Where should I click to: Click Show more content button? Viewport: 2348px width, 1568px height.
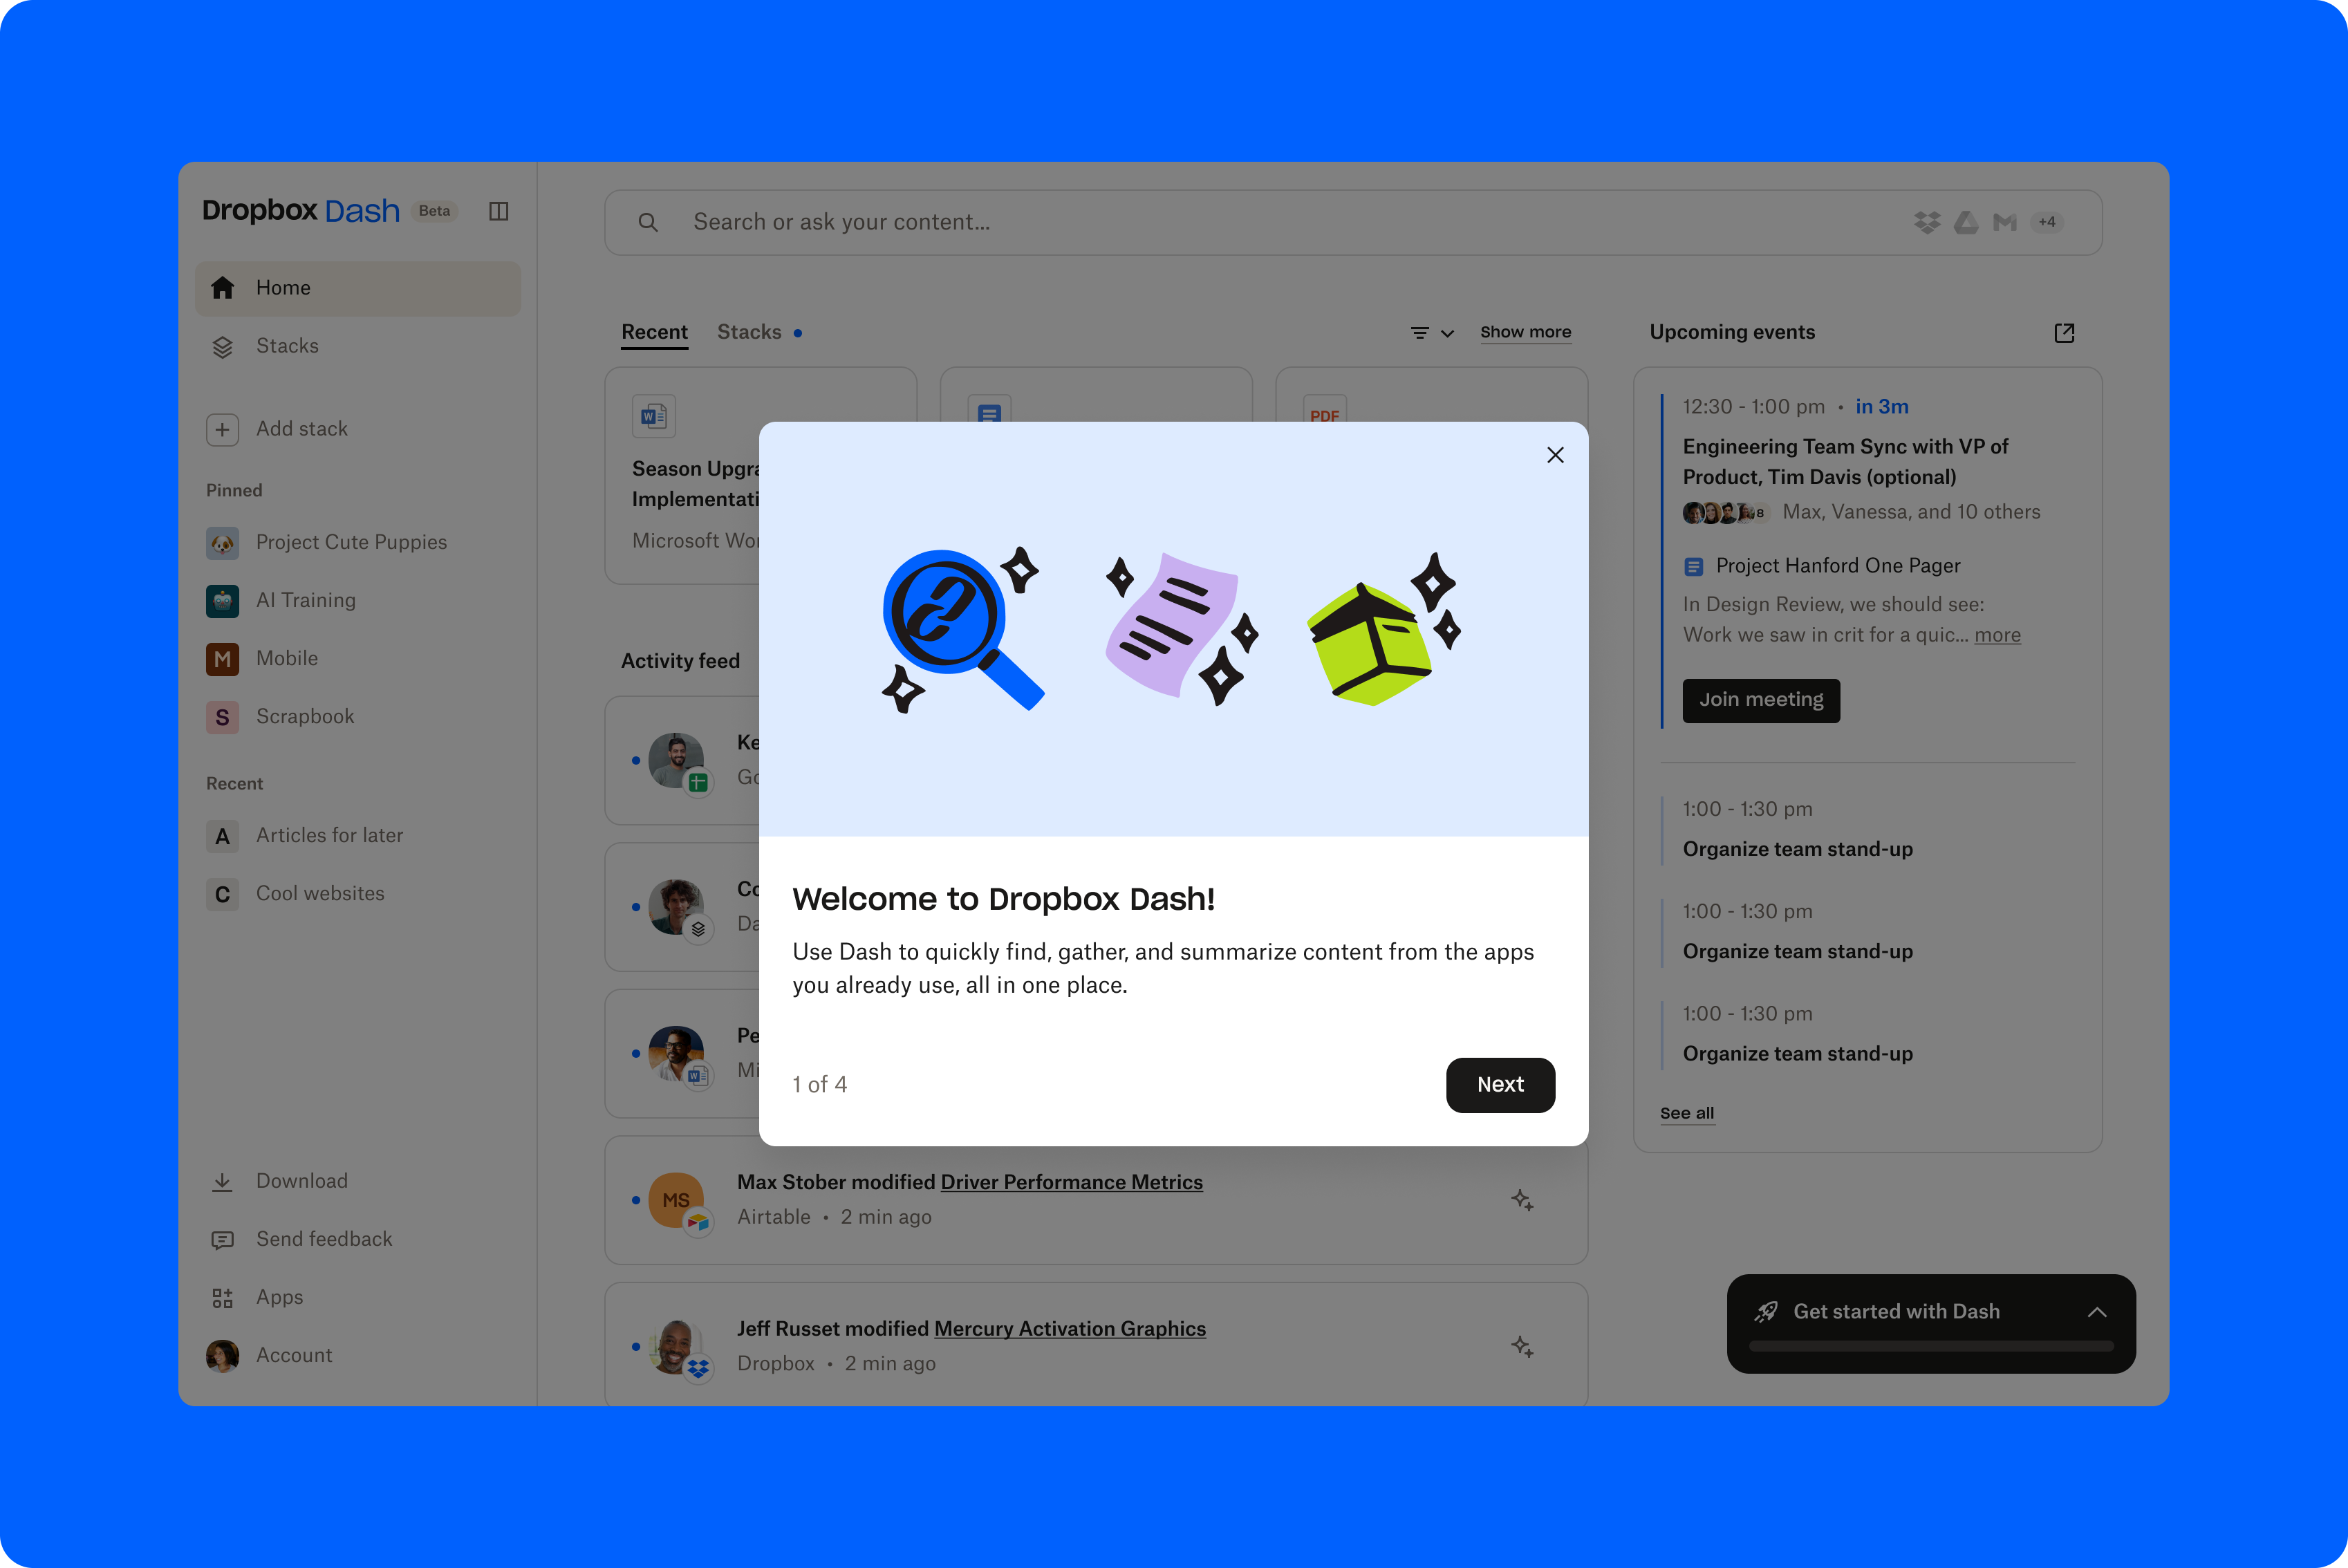click(x=1524, y=330)
